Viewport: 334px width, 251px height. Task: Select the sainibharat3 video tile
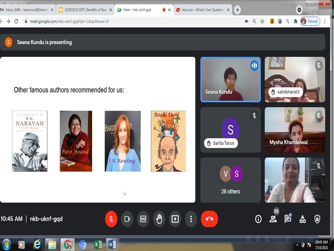point(295,79)
